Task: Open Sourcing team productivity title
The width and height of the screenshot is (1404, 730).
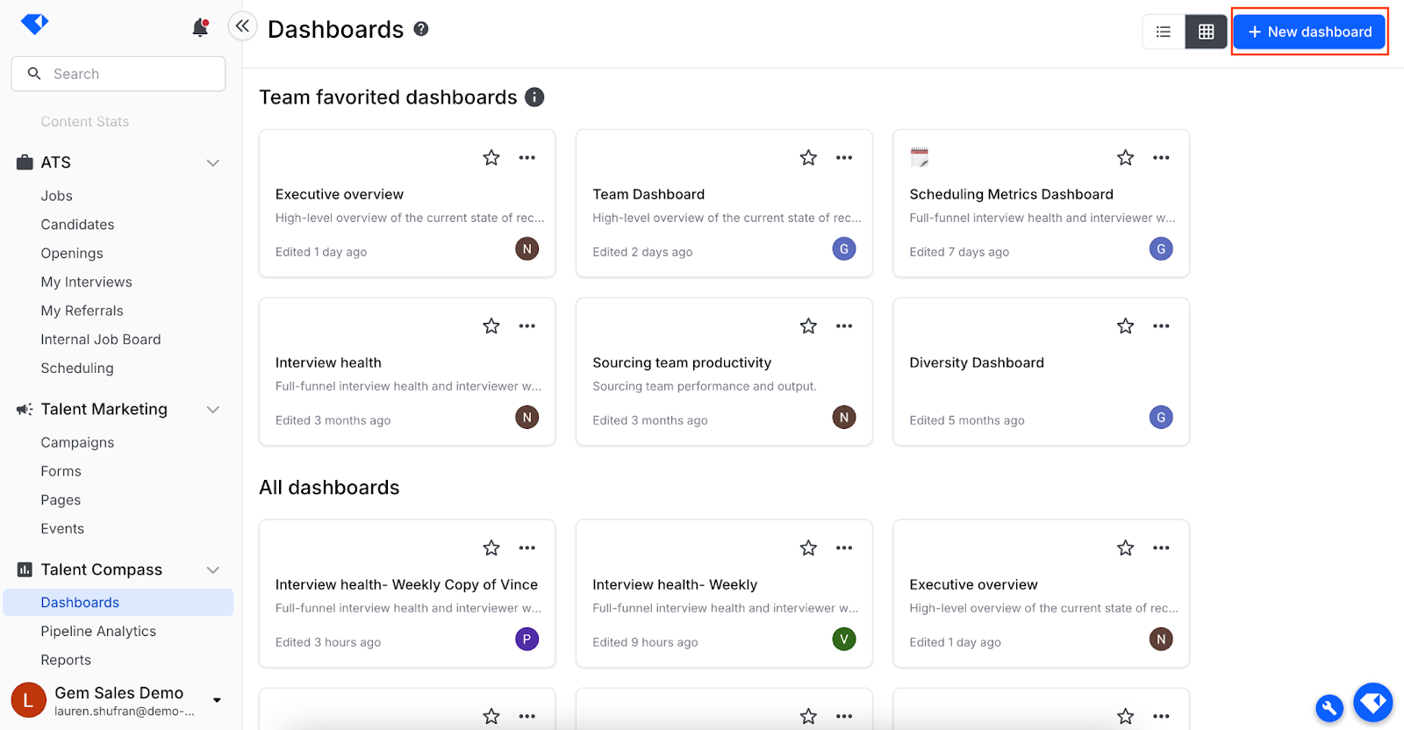Action: point(682,363)
